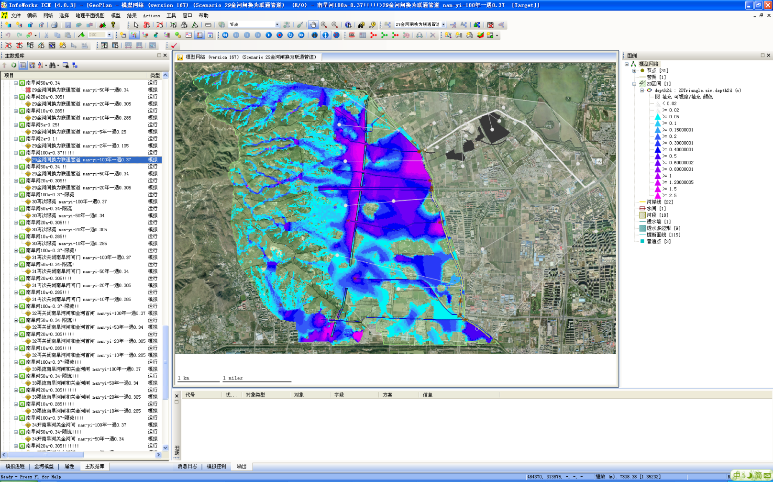Click the magenta >= 2.5 depth swatch
The image size is (773, 482).
[658, 195]
